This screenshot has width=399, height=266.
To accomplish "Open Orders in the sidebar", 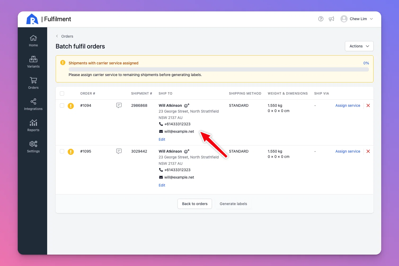I will (33, 83).
